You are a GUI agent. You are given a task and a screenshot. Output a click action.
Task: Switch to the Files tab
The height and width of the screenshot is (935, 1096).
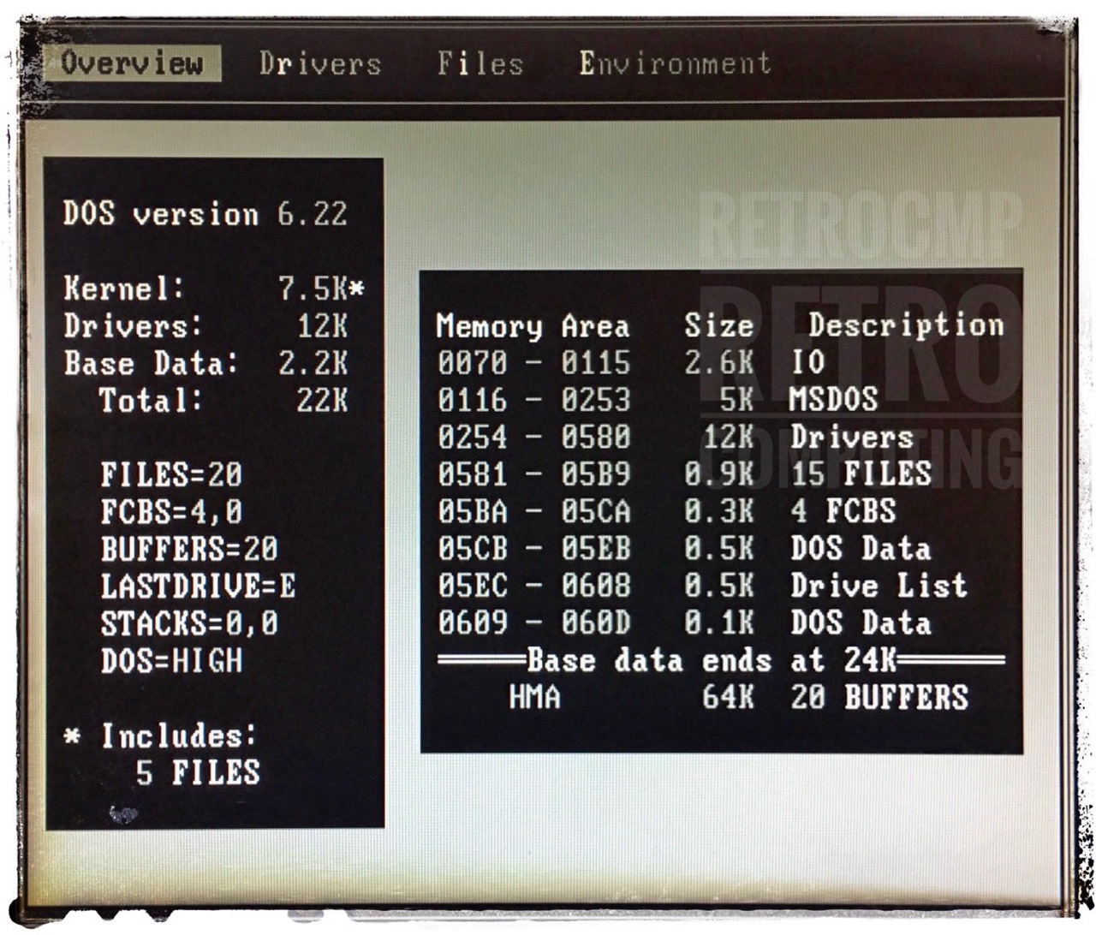(479, 64)
